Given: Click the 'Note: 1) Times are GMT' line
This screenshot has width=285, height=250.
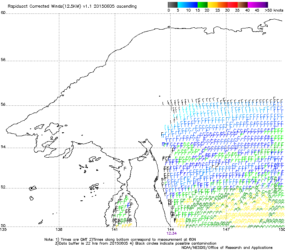Looking at the screenshot, I should pos(120,240).
